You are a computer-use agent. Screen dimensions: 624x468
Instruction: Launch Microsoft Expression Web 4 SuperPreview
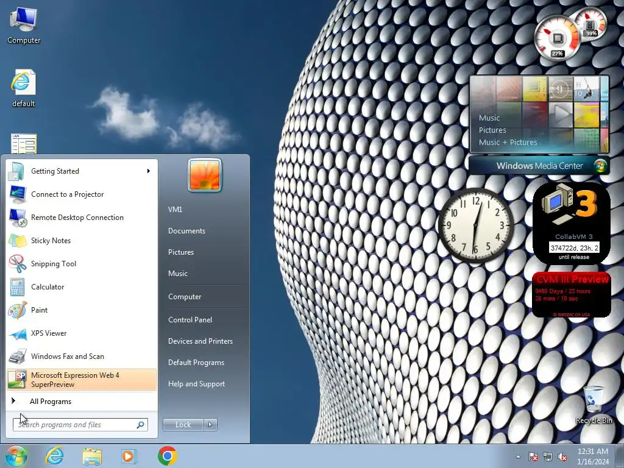pyautogui.click(x=82, y=380)
